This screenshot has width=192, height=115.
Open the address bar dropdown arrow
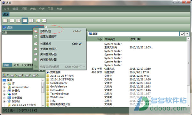pyautogui.click(x=187, y=34)
